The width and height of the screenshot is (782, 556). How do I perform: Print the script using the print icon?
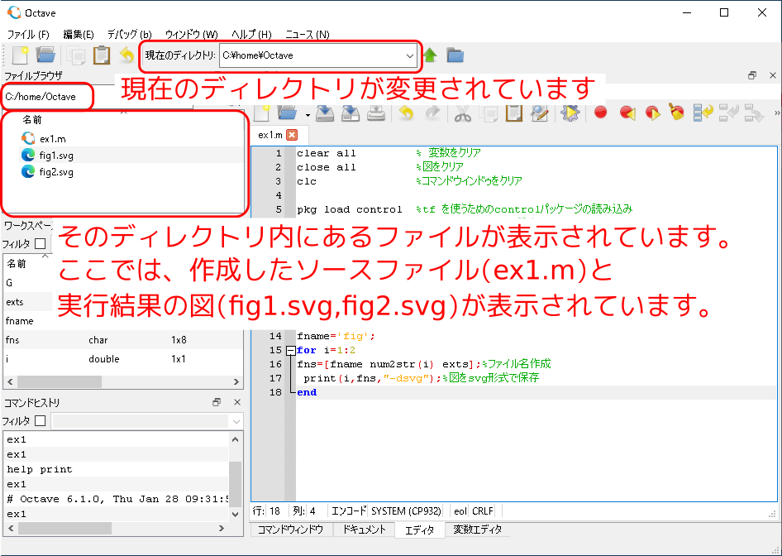click(x=374, y=113)
